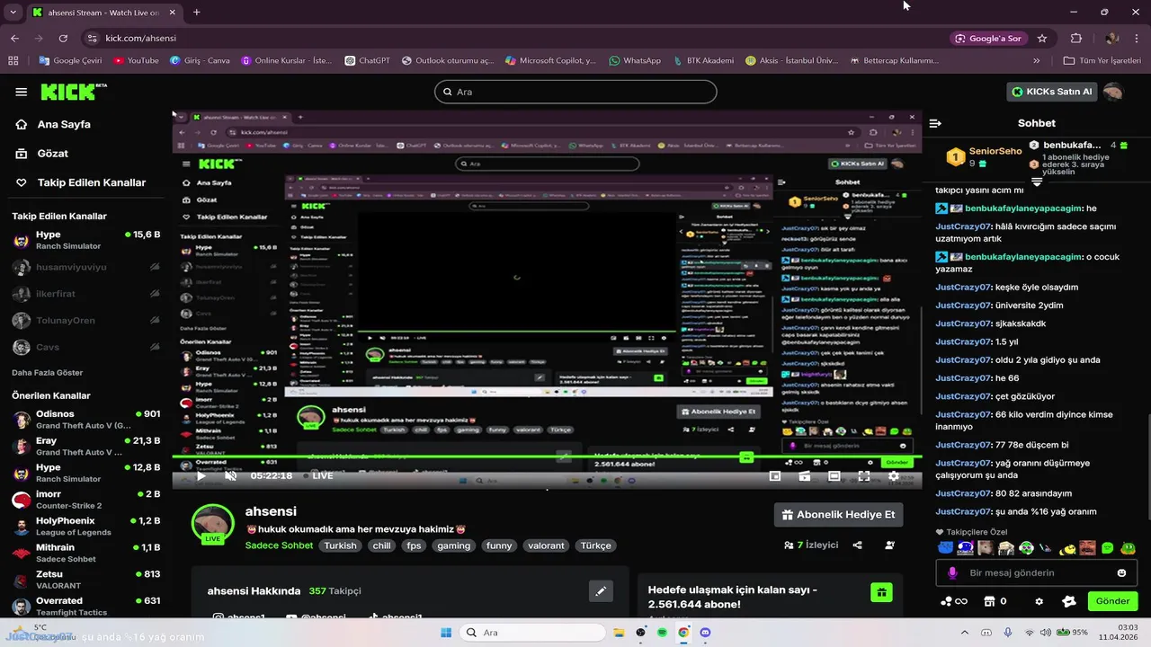Image resolution: width=1151 pixels, height=647 pixels.
Task: Expand hidden bookmarks chevron
Action: click(x=1037, y=61)
